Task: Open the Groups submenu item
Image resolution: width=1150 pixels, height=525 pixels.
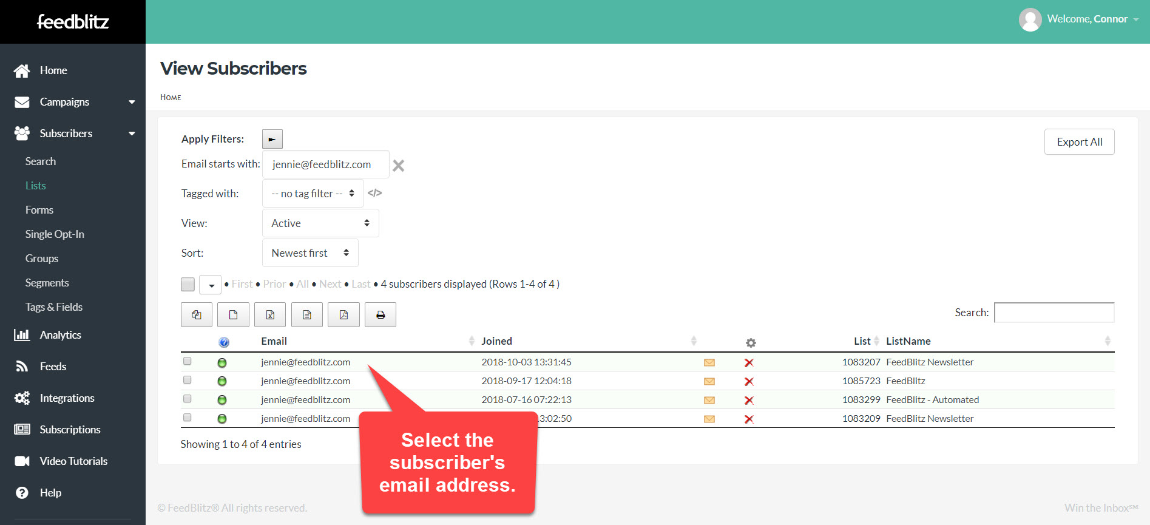Action: tap(42, 259)
